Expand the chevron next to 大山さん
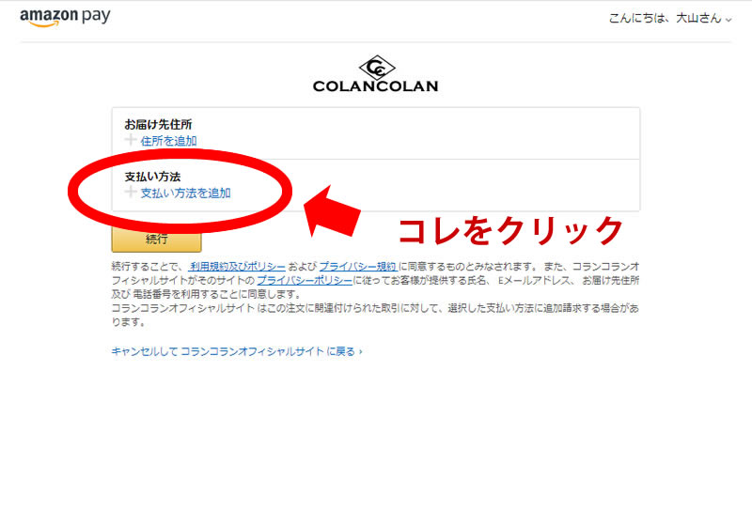The image size is (752, 511). pos(728,20)
